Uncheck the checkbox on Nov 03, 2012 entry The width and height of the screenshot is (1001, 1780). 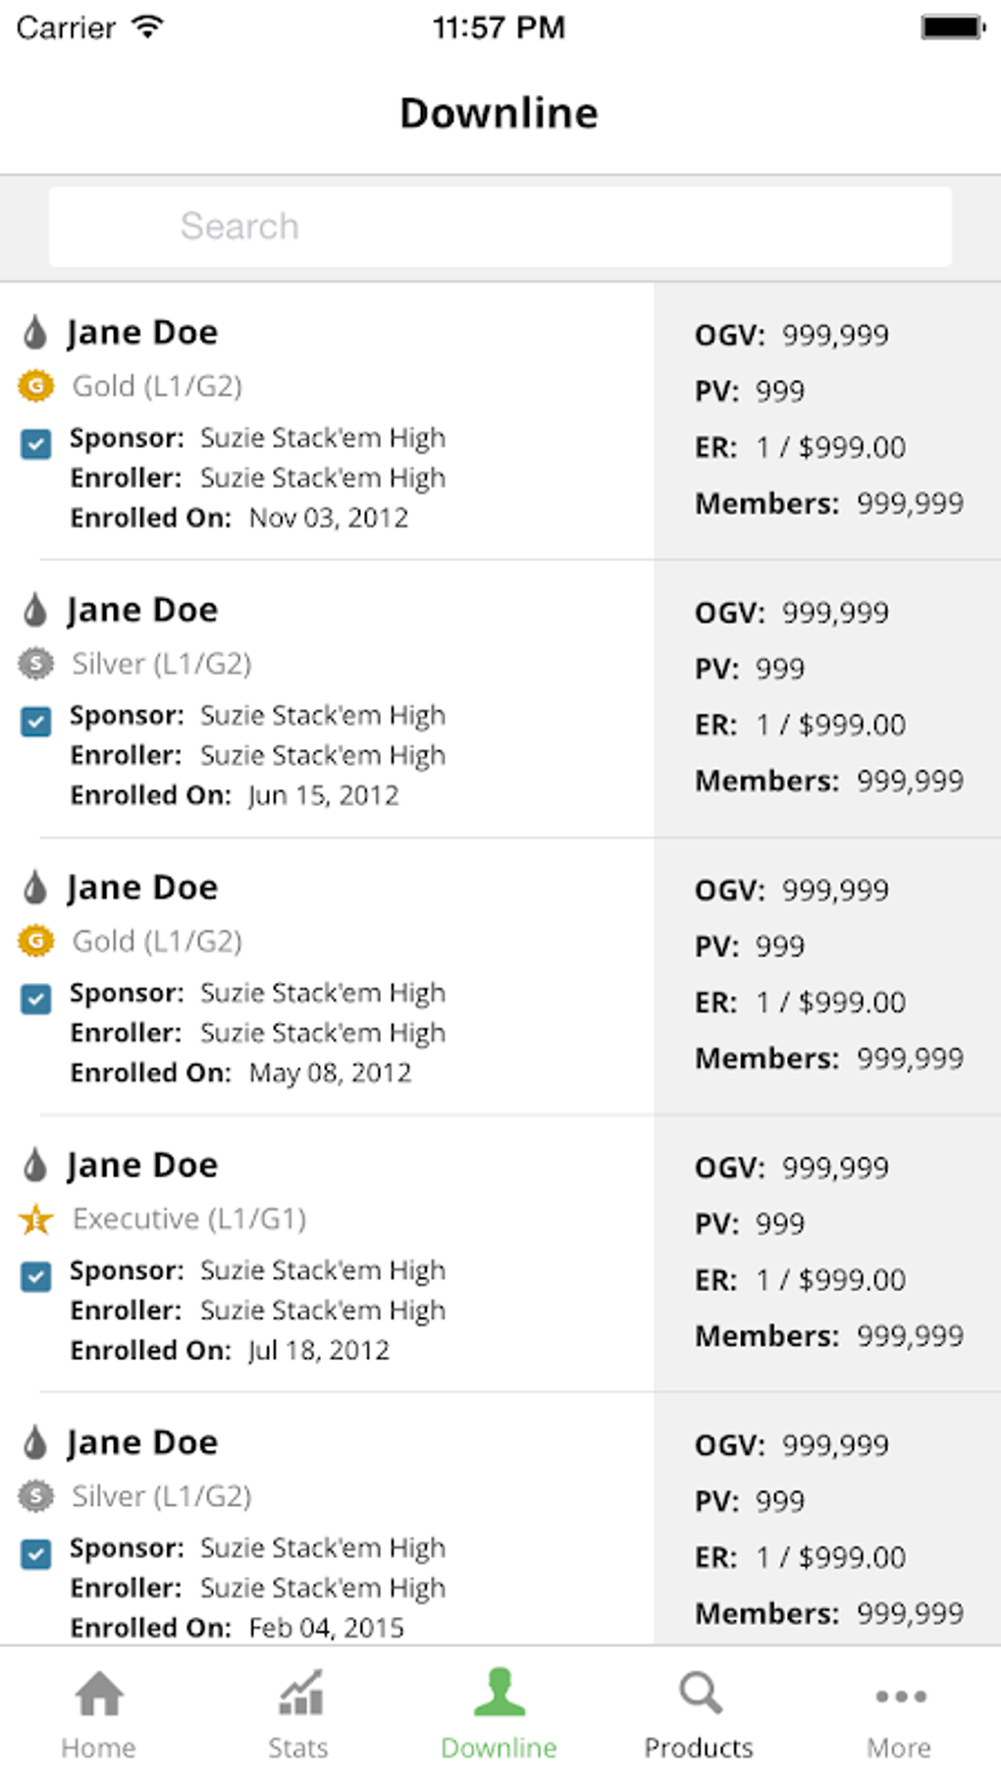click(36, 444)
